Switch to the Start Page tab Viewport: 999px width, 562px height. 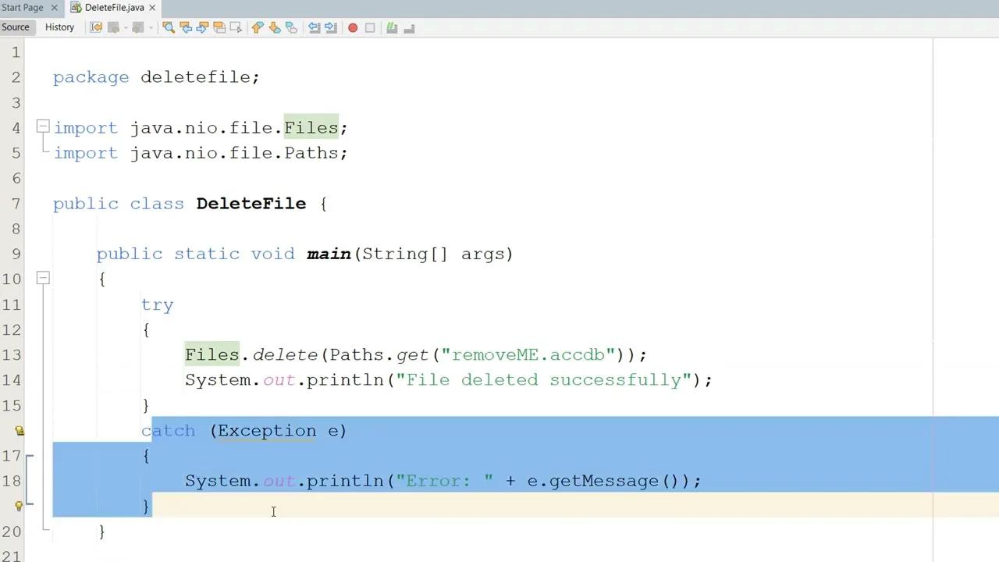tap(23, 7)
